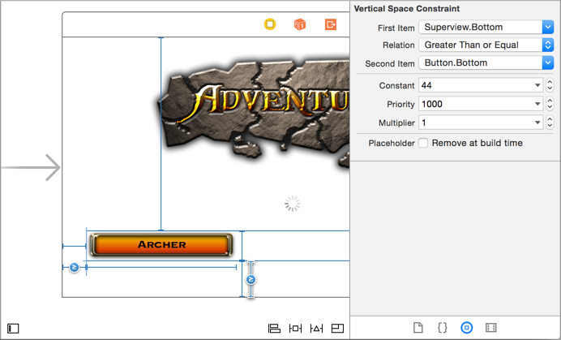Click the Multiplier field stepper

click(x=550, y=123)
